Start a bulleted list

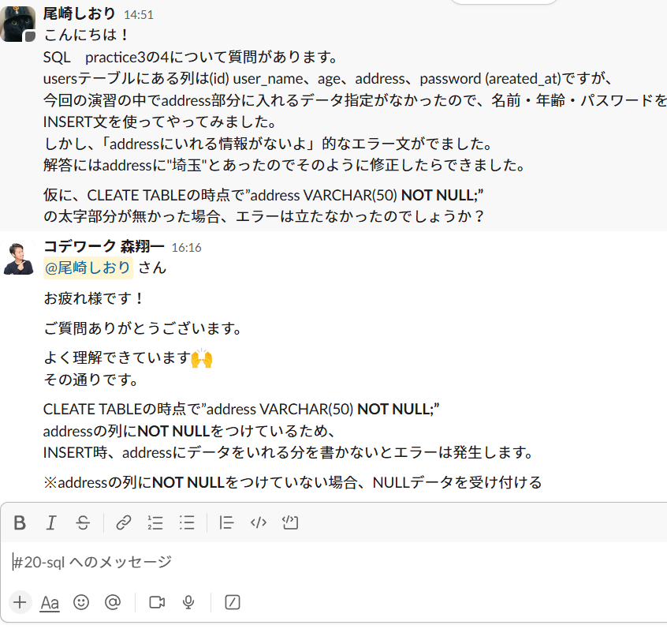point(187,522)
